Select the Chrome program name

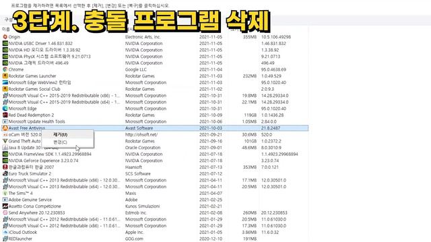pos(16,69)
